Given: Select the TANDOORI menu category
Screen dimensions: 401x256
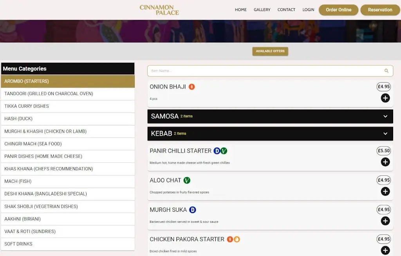Looking at the screenshot, I should point(48,94).
